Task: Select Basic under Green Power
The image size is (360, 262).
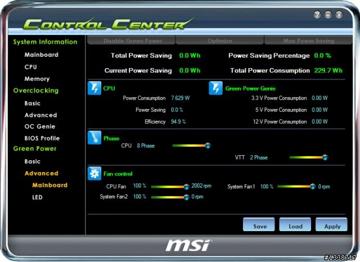Action: click(x=33, y=161)
